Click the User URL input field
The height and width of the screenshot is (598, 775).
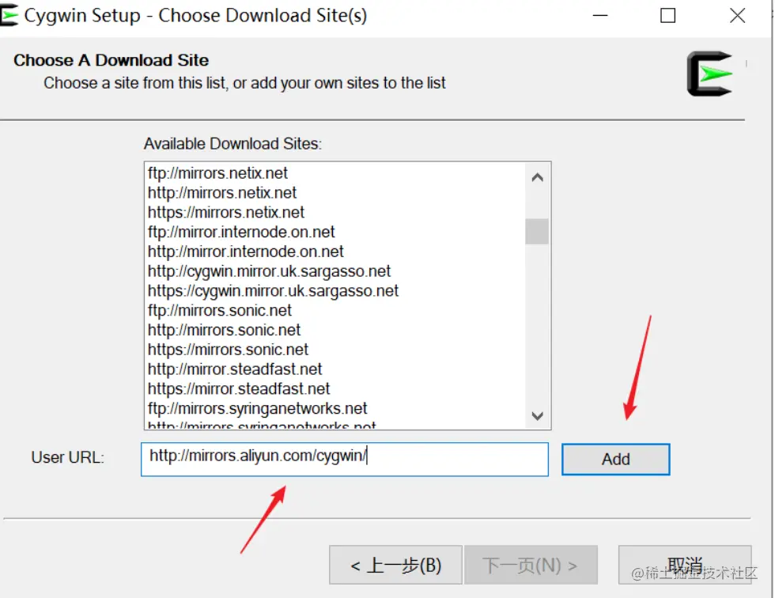click(x=345, y=459)
